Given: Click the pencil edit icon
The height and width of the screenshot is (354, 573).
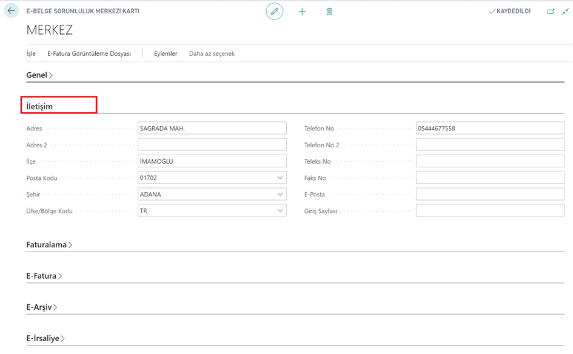Looking at the screenshot, I should click(275, 12).
